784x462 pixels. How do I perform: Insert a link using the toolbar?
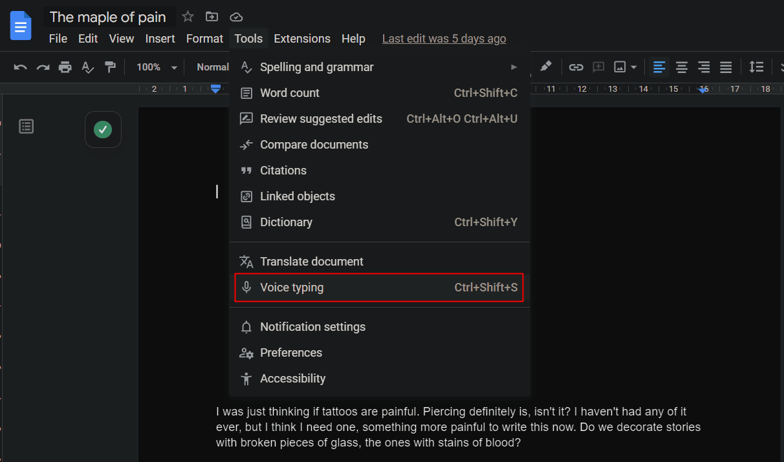(576, 67)
